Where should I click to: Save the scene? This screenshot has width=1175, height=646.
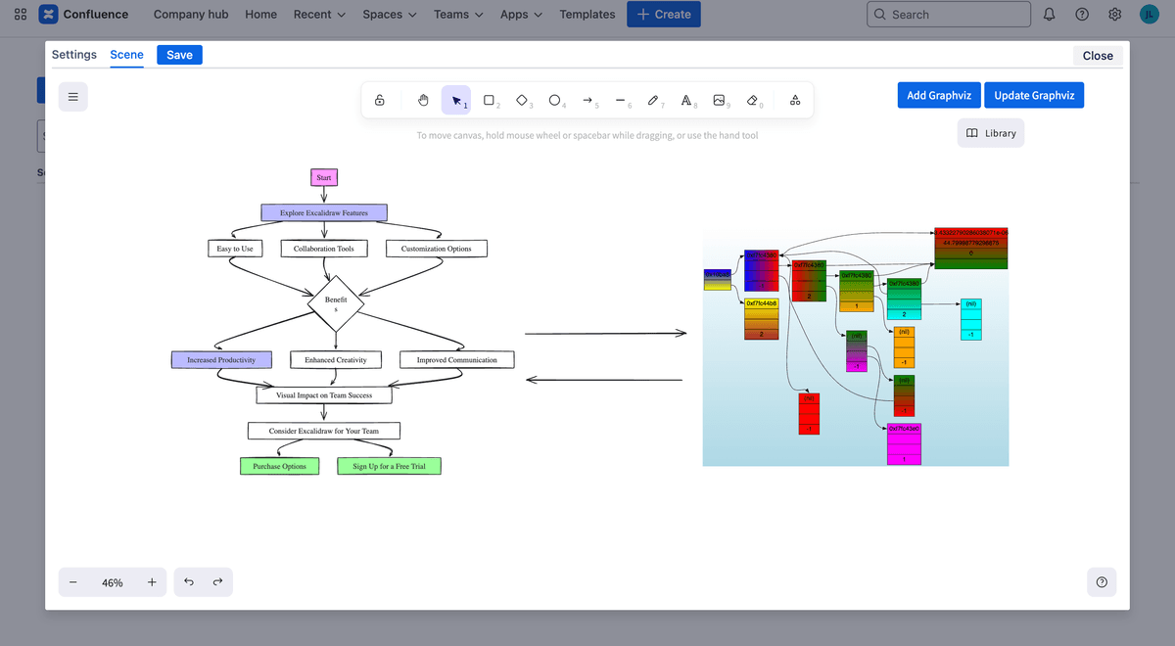(x=179, y=55)
